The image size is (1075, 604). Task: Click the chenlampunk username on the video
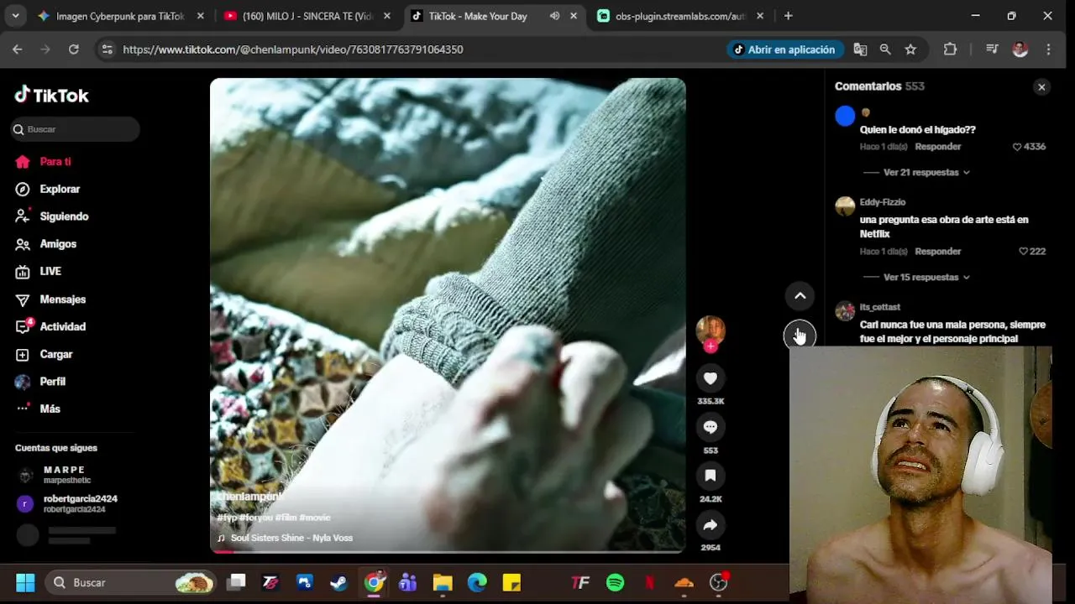[x=250, y=497]
